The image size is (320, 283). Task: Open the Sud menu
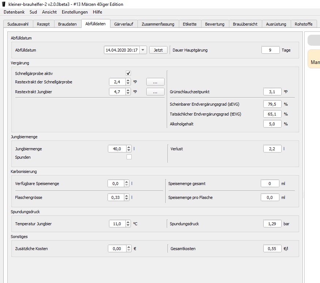point(33,12)
